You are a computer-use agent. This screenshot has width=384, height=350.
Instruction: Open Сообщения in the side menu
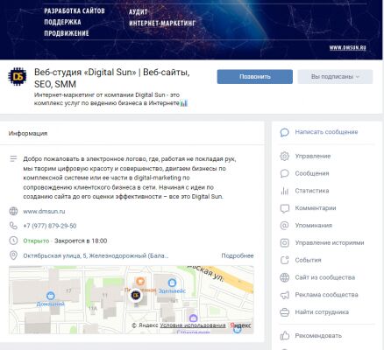[312, 173]
